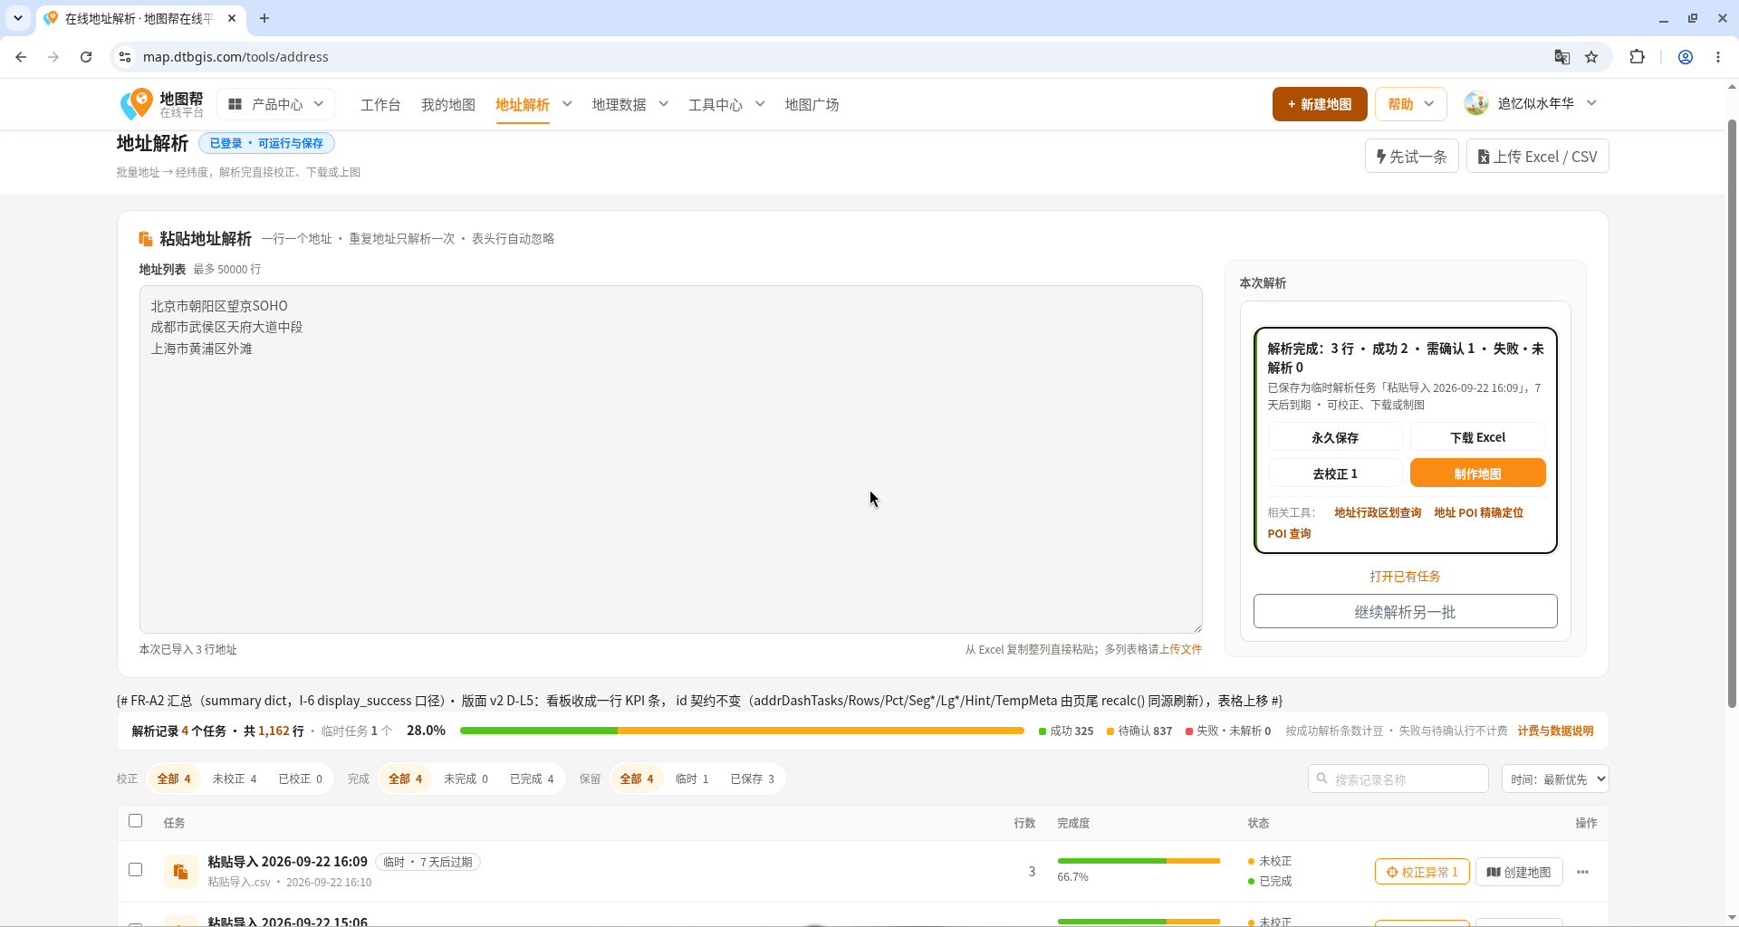Viewport: 1739px width, 927px height.
Task: Click the 地图帮 logo icon
Action: pyautogui.click(x=138, y=103)
